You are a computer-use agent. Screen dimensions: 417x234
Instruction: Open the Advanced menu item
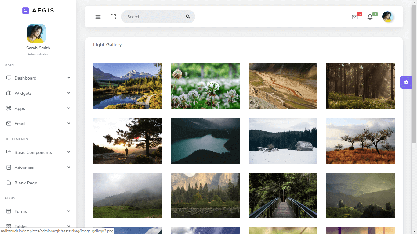(38, 168)
